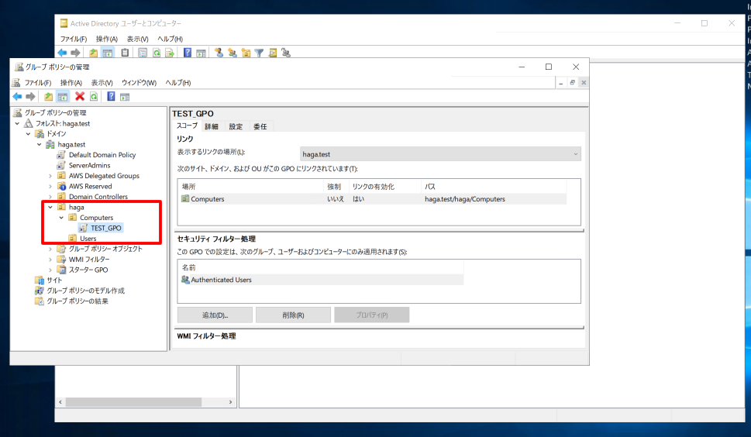Select Computers row in links table
The width and height of the screenshot is (751, 437).
click(374, 199)
